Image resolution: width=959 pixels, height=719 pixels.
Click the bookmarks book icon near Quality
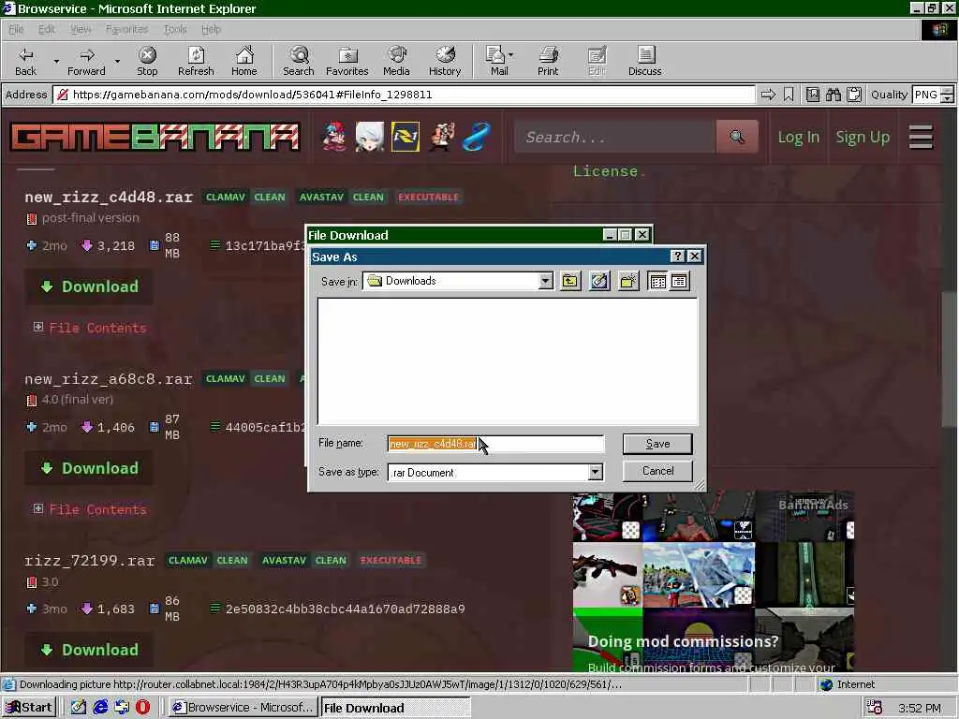(812, 95)
